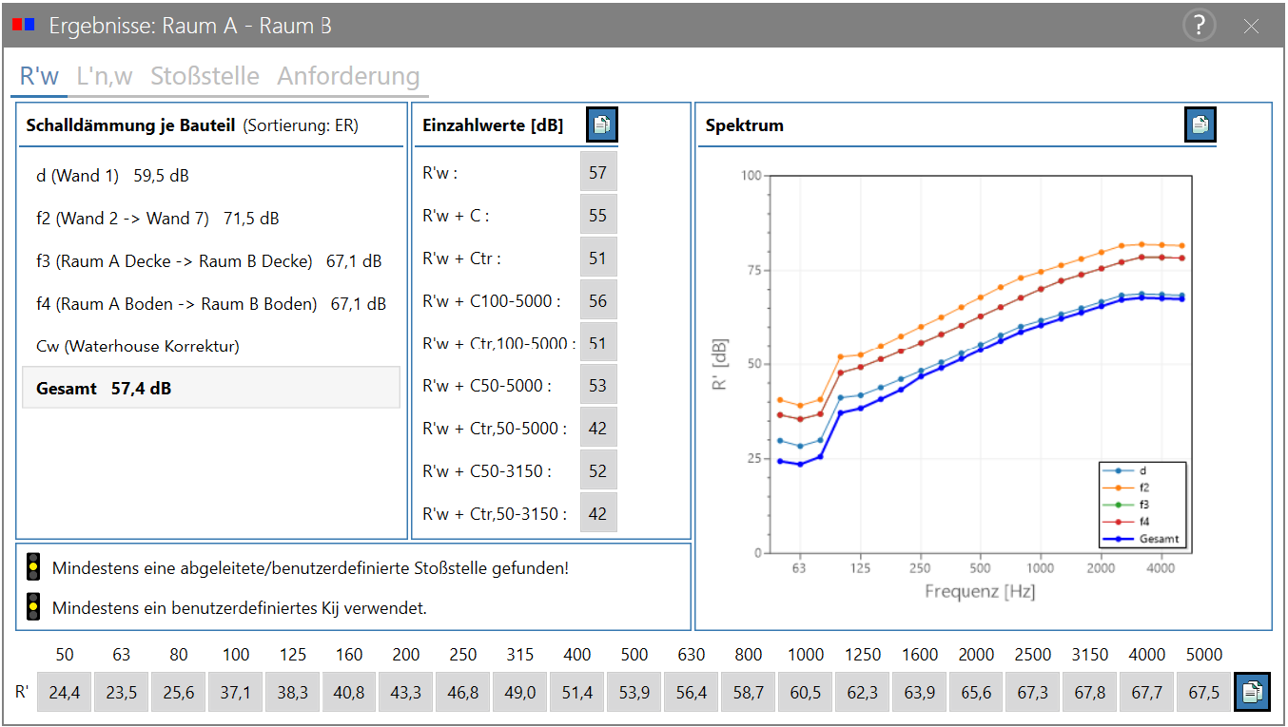Close the Ergebnisse window
Image resolution: width=1288 pixels, height=727 pixels.
pos(1251,27)
